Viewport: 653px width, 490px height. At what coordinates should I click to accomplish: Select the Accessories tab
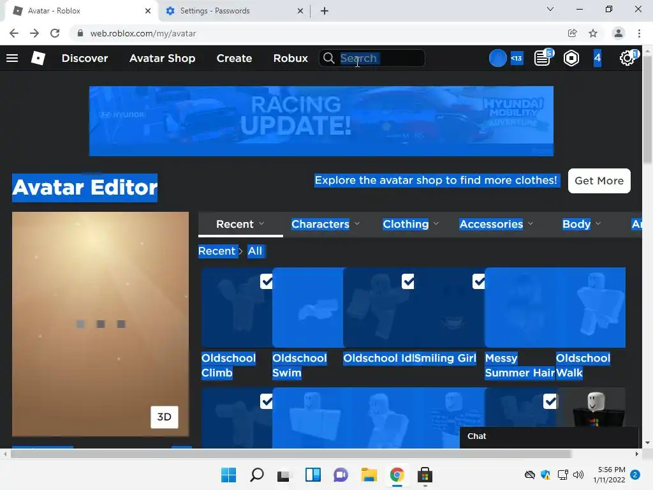tap(491, 224)
